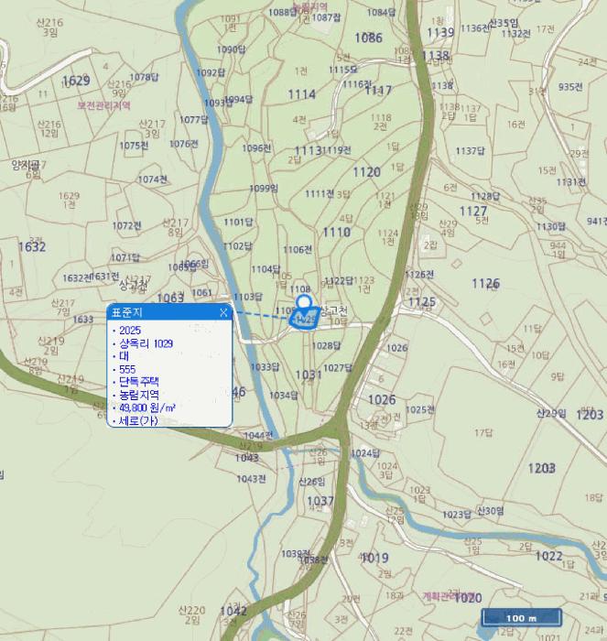Click the 표준지 popup title
The image size is (607, 641).
(126, 313)
